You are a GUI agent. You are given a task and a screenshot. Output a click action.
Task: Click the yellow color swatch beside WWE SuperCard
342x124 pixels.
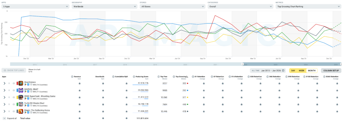coord(17,97)
